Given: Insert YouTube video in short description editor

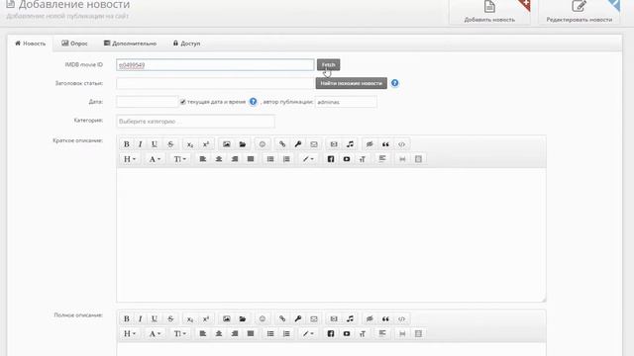Looking at the screenshot, I should (x=347, y=159).
